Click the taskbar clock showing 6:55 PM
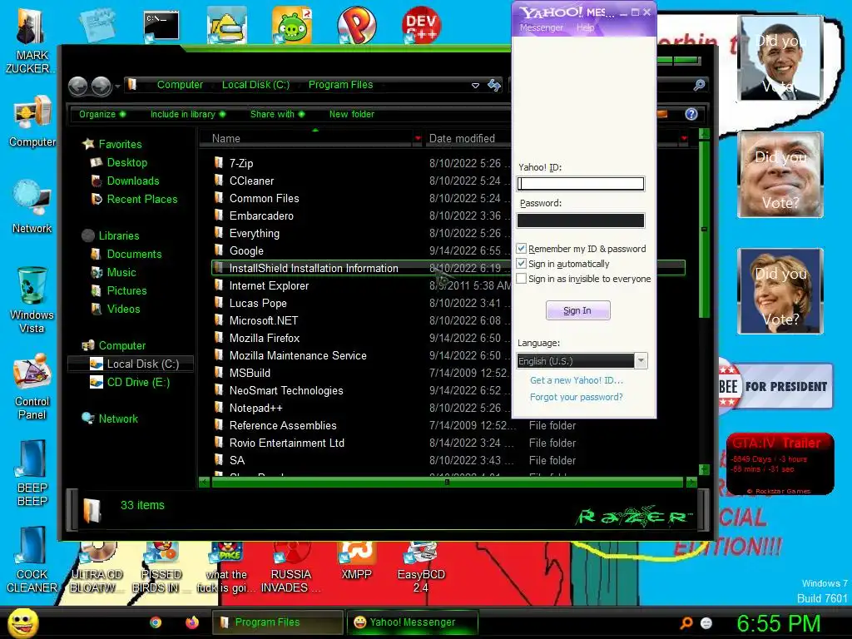The width and height of the screenshot is (852, 639). [778, 623]
